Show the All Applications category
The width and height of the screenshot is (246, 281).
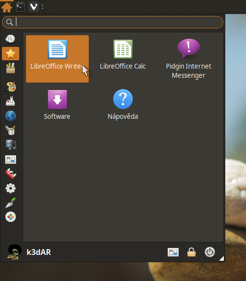(x=11, y=68)
